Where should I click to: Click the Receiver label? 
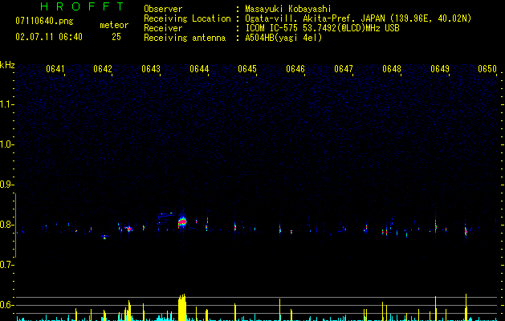click(x=163, y=28)
